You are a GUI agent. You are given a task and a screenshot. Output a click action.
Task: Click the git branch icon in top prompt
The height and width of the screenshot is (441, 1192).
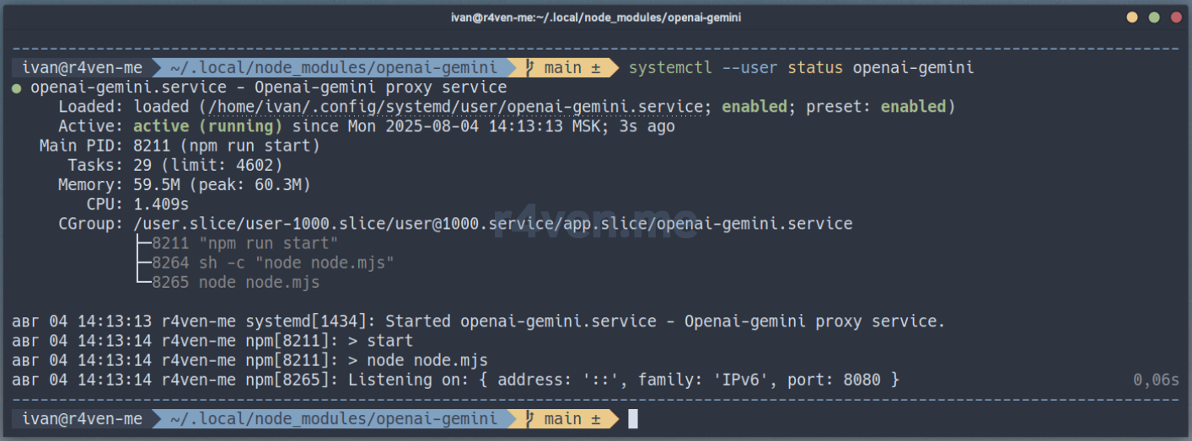pos(530,68)
